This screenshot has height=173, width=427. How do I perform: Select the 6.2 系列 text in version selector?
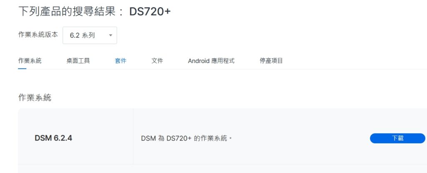(x=82, y=35)
